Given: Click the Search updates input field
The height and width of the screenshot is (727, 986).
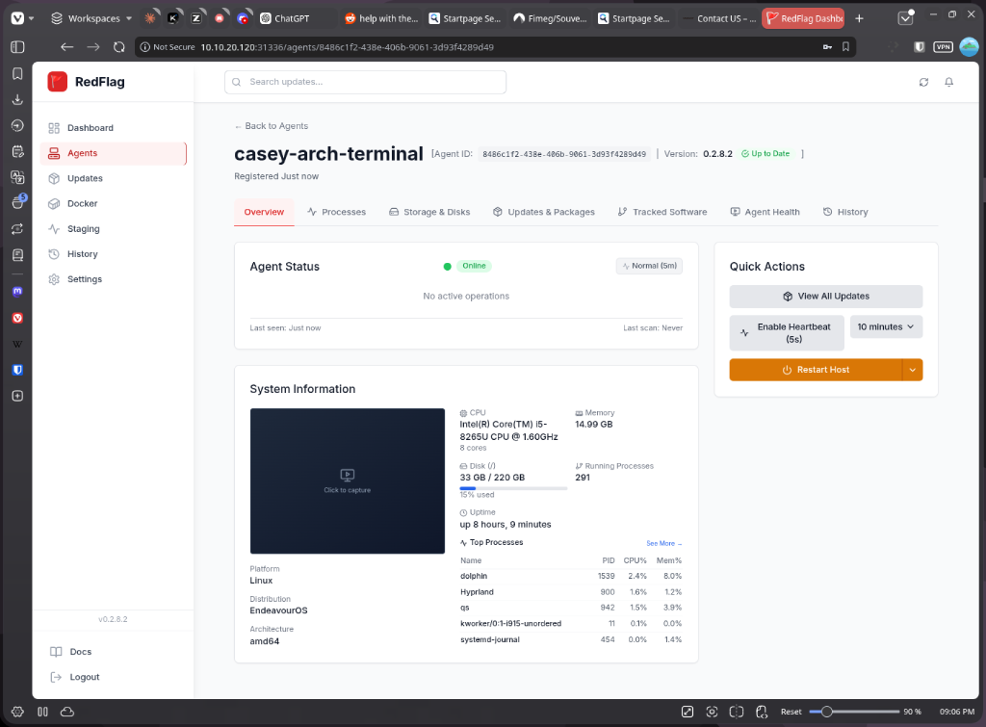Looking at the screenshot, I should pyautogui.click(x=365, y=83).
